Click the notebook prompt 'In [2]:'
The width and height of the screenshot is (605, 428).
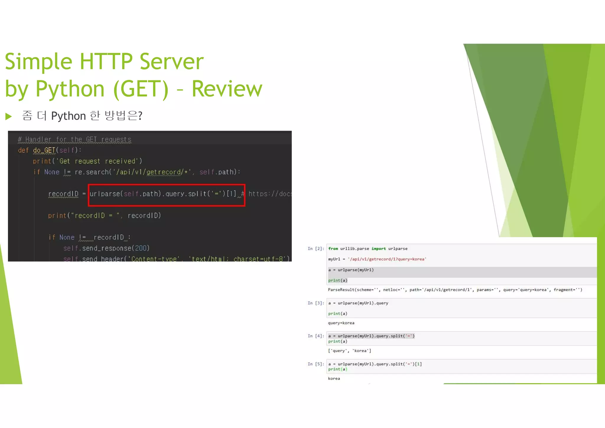click(315, 249)
